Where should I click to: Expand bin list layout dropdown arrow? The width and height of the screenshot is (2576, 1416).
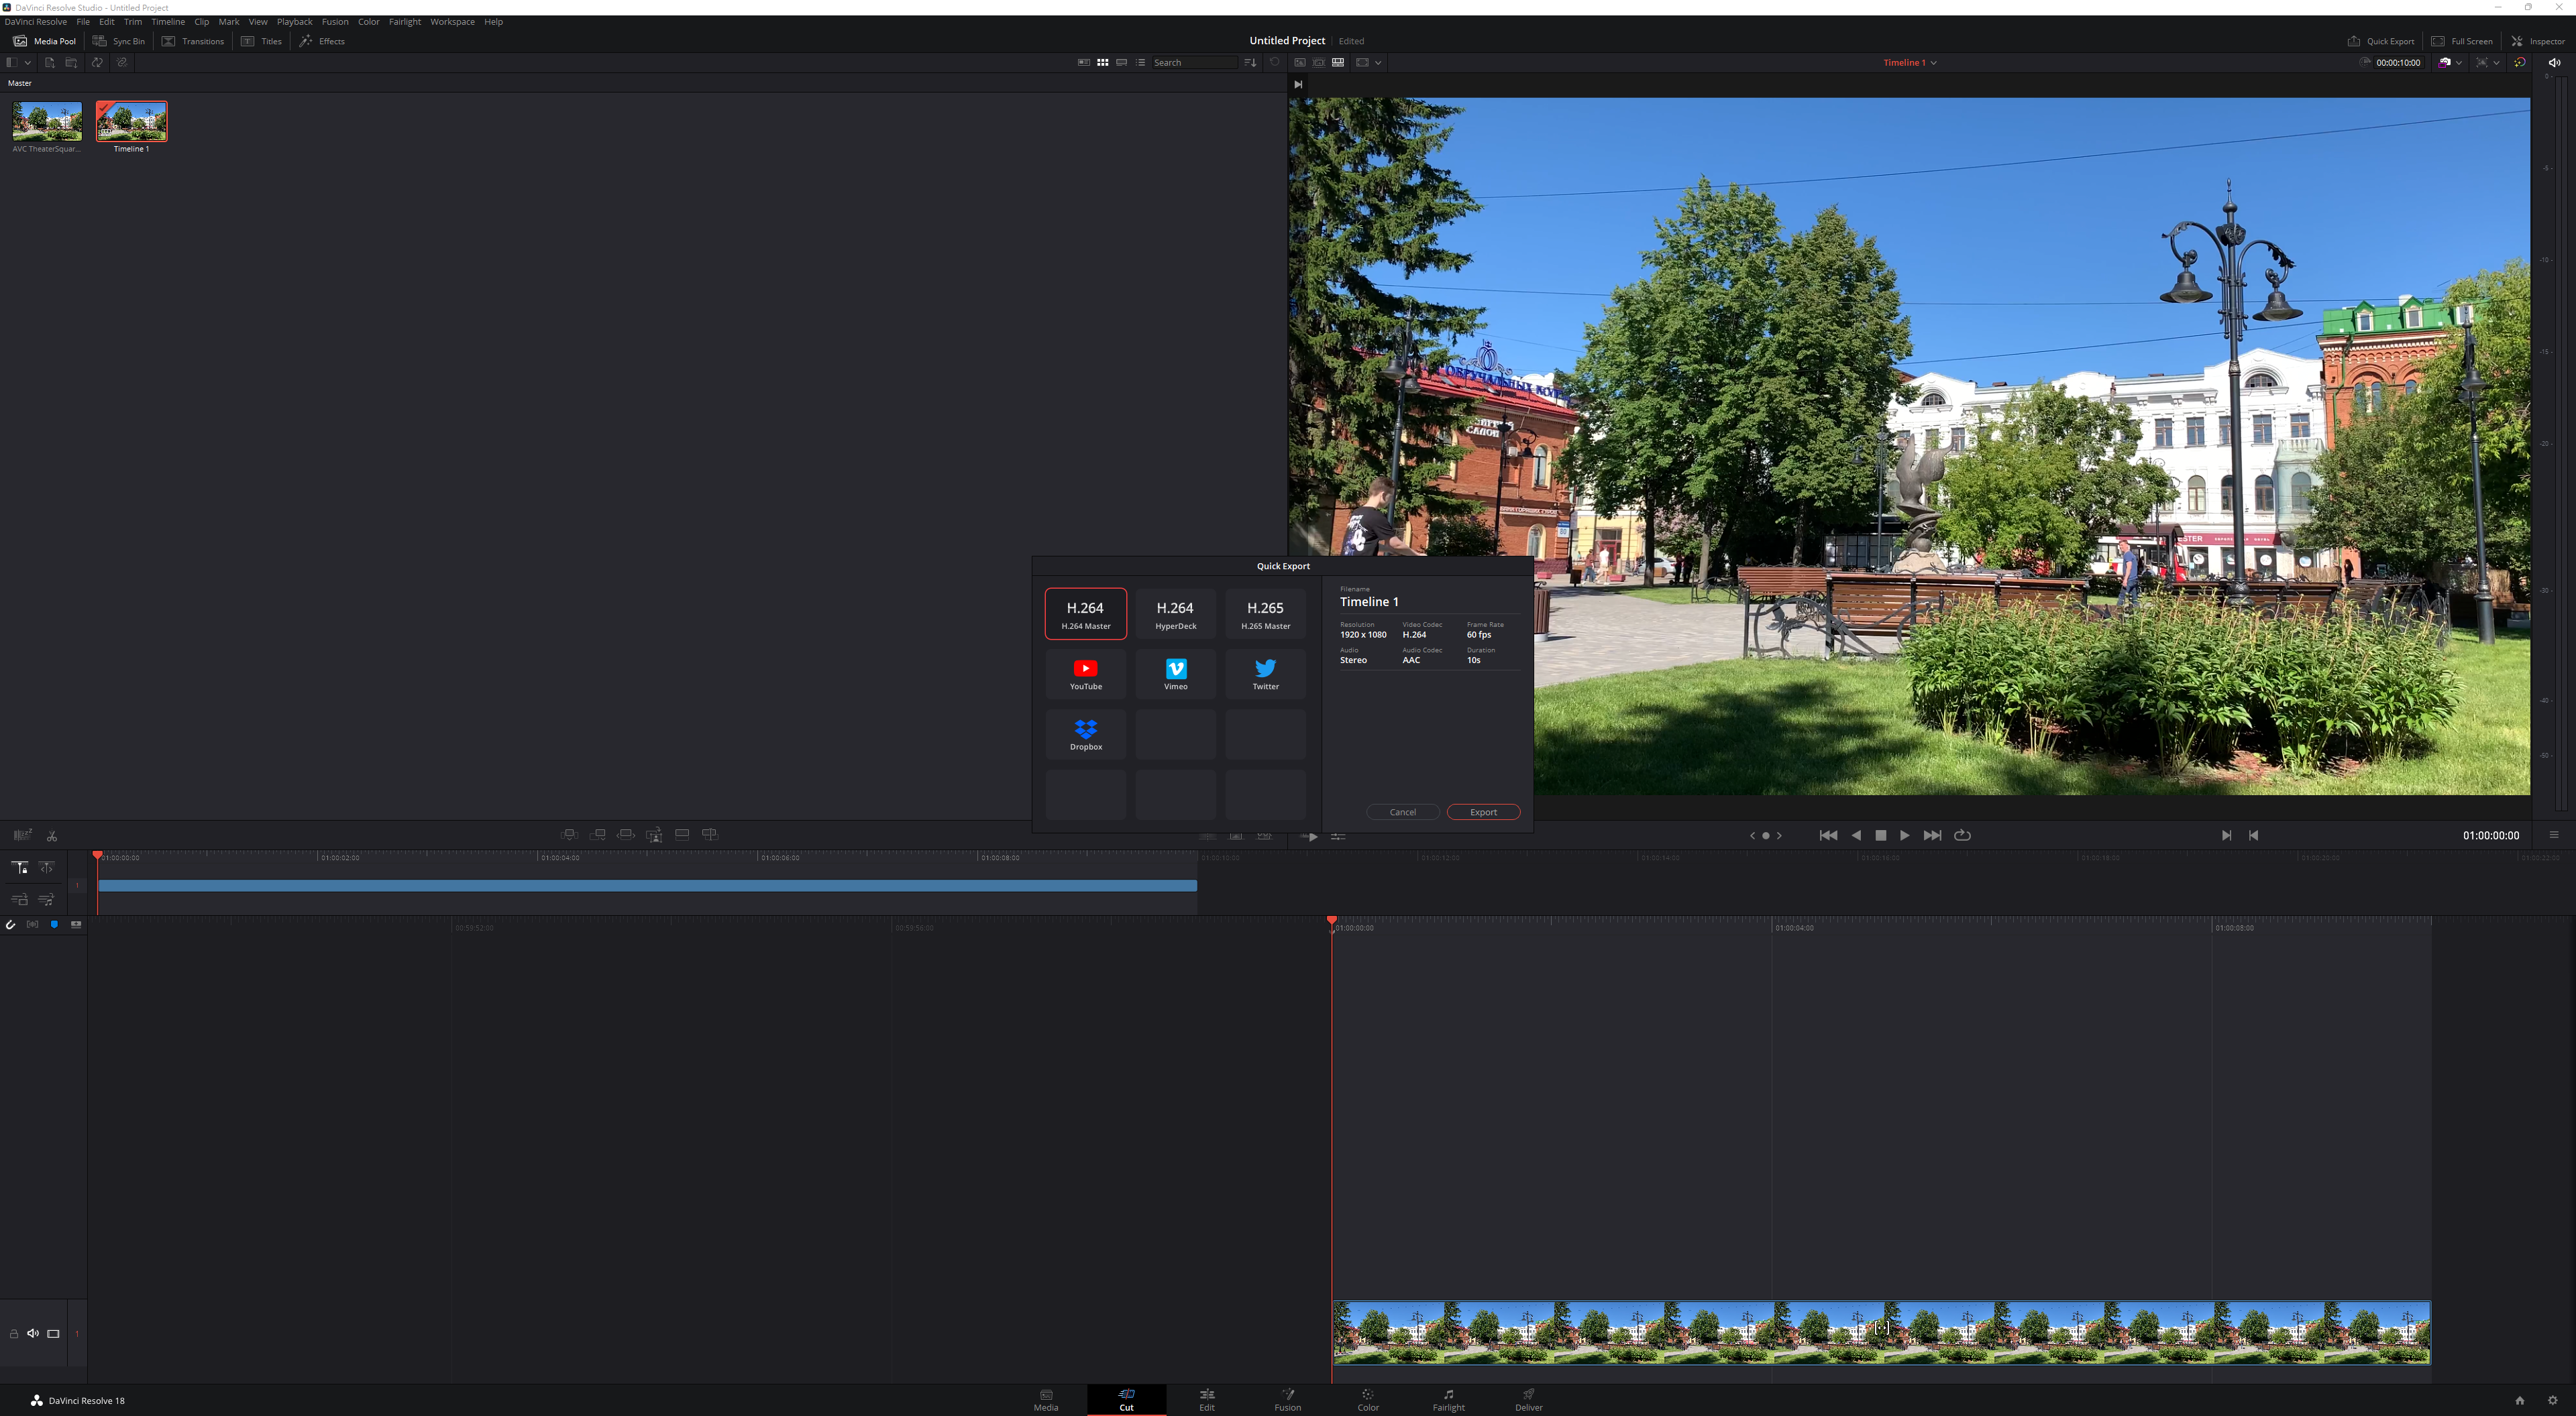point(28,62)
